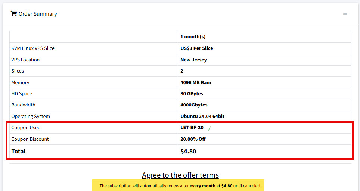360x191 pixels.
Task: Click the 1 month(s) column header
Action: point(193,37)
